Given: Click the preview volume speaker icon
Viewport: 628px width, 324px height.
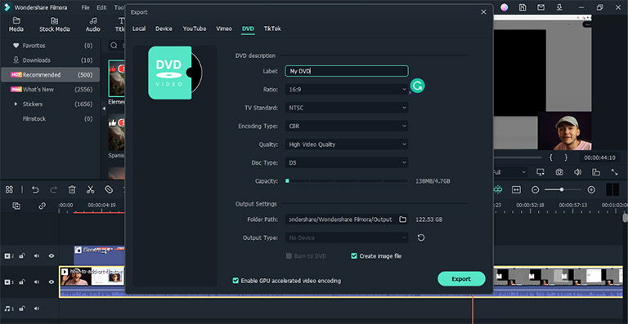Looking at the screenshot, I should coord(577,172).
